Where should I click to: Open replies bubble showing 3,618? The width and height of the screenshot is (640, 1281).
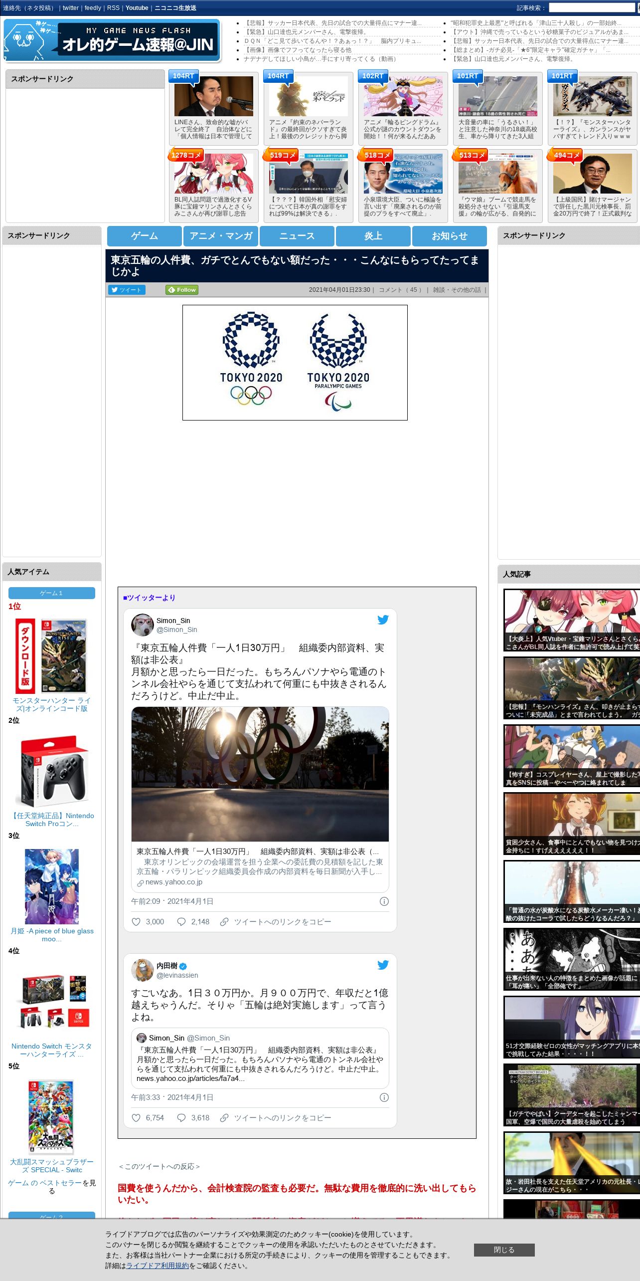193,1118
